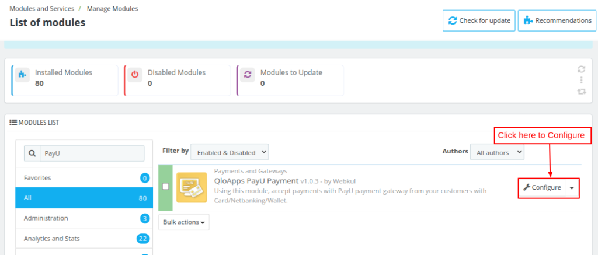
Task: Click the count badge 22 beside Analytics
Action: tap(143, 239)
